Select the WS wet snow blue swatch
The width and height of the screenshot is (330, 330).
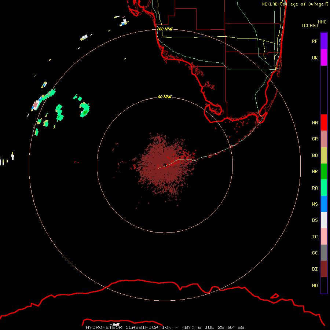click(x=324, y=204)
